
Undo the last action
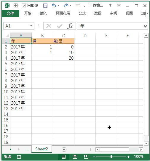[x=54, y=5]
